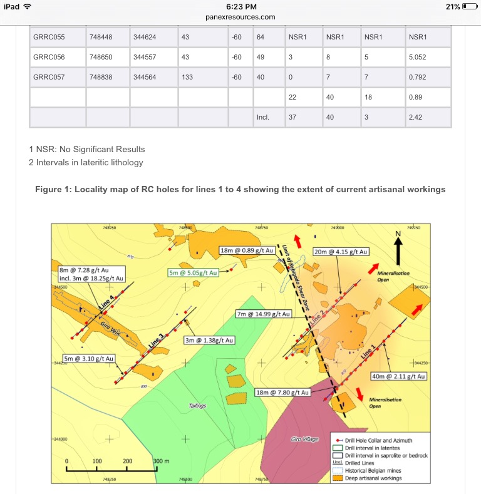
Task: Tap the Giro Vein label on map
Action: pos(110,329)
